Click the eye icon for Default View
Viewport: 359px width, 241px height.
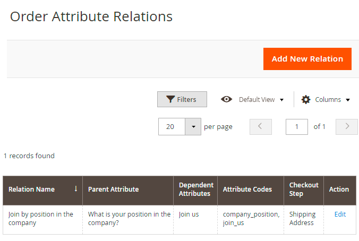pos(227,99)
